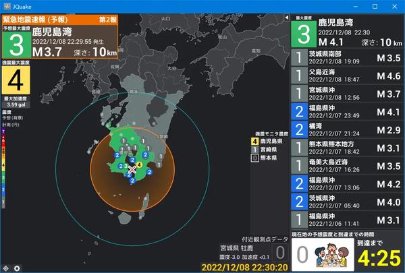
Task: Click the large green 3 badge in the EEW banner
Action: click(x=16, y=45)
